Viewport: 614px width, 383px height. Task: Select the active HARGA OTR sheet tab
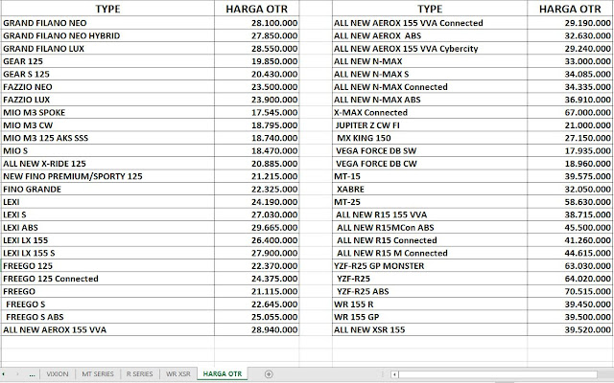(223, 374)
